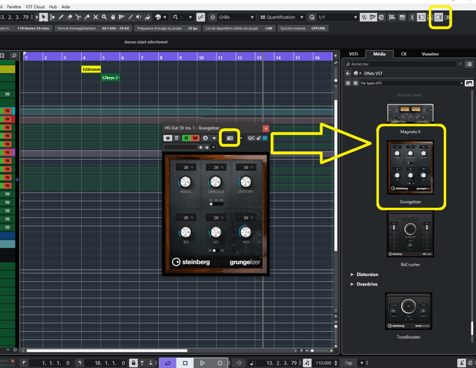Switch to the VSTi tab
Screen dimensions: 476x368
coord(353,54)
